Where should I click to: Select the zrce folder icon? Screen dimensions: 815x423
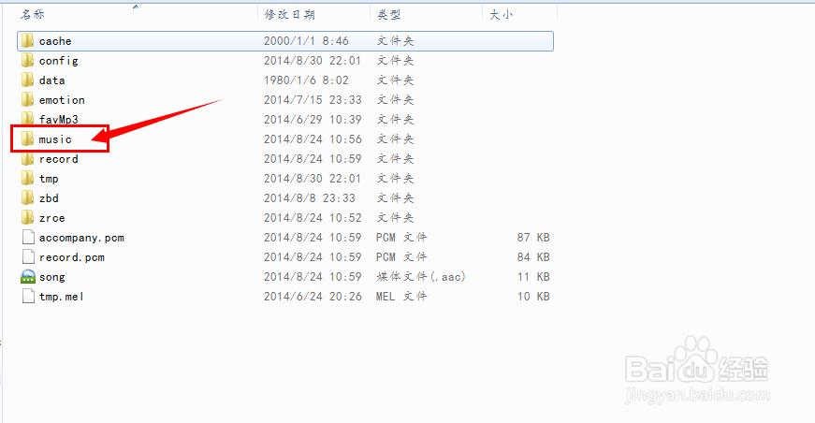pyautogui.click(x=28, y=218)
